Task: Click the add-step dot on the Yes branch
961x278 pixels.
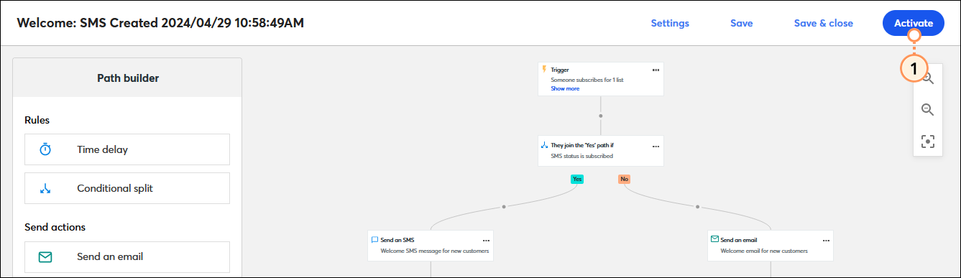Action: coord(504,206)
